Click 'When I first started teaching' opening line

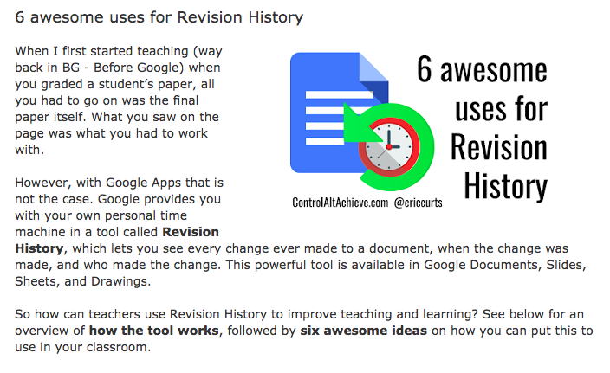102,51
